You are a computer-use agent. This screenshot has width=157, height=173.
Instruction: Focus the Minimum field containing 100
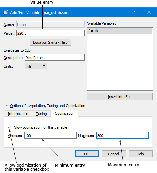pyautogui.click(x=50, y=135)
